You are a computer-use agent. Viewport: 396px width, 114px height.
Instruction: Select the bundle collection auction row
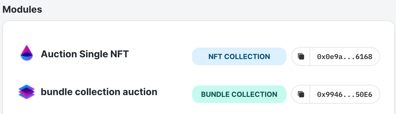(x=199, y=95)
